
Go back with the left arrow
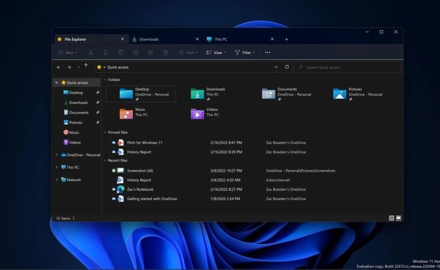[x=58, y=67]
